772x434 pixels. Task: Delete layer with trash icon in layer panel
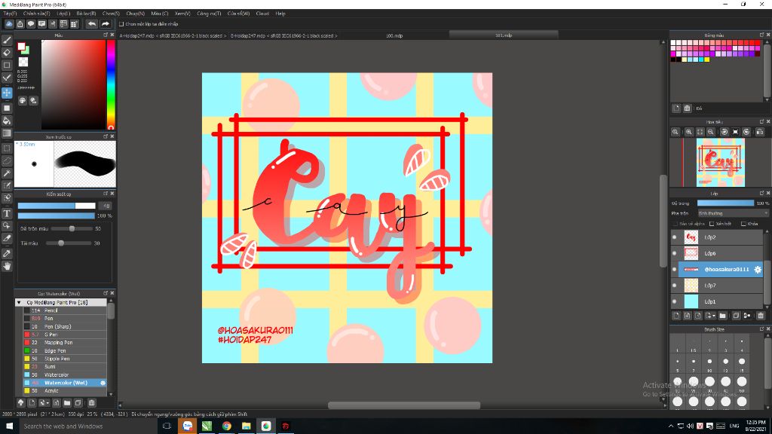click(x=761, y=316)
